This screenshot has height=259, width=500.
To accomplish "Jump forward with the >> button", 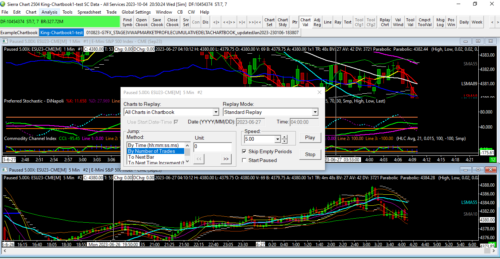I will click(x=226, y=159).
